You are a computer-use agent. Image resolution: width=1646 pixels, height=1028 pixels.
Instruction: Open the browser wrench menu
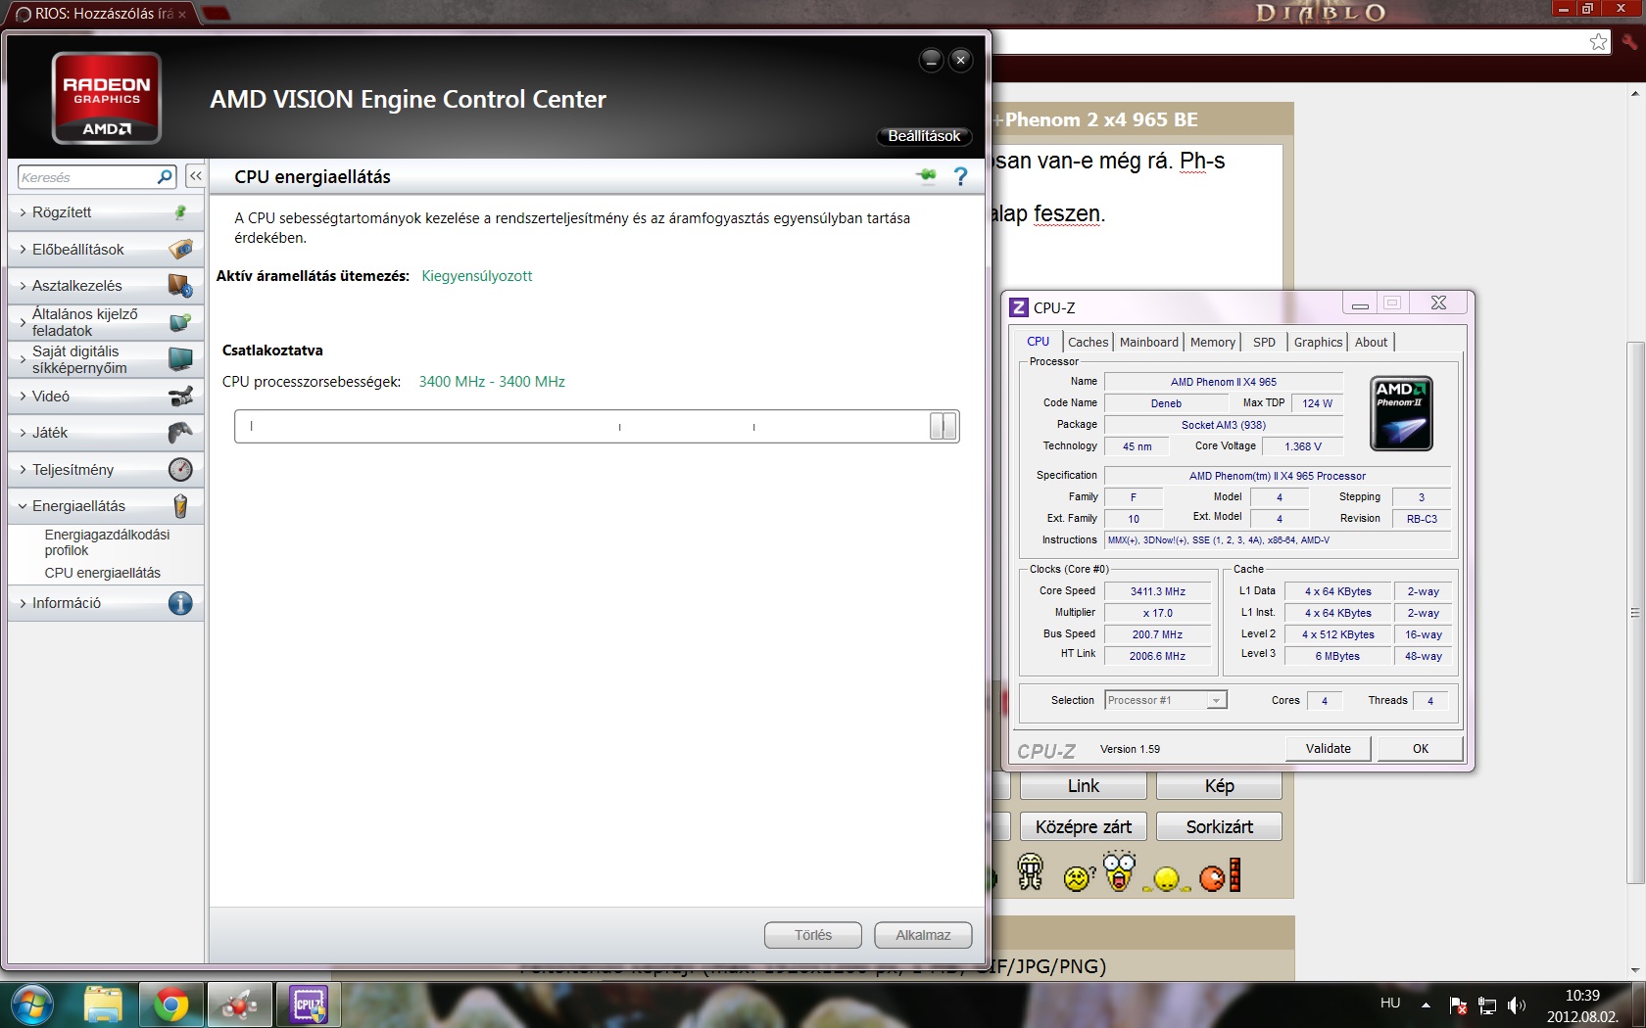pyautogui.click(x=1629, y=41)
